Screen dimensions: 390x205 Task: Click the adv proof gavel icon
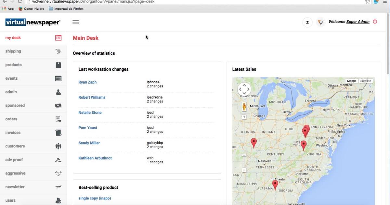point(58,160)
